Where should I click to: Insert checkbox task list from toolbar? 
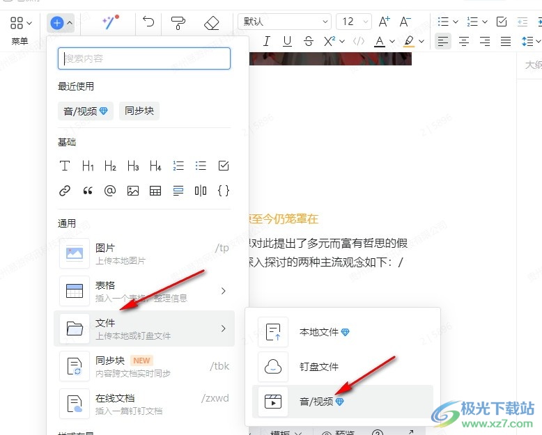click(x=502, y=22)
